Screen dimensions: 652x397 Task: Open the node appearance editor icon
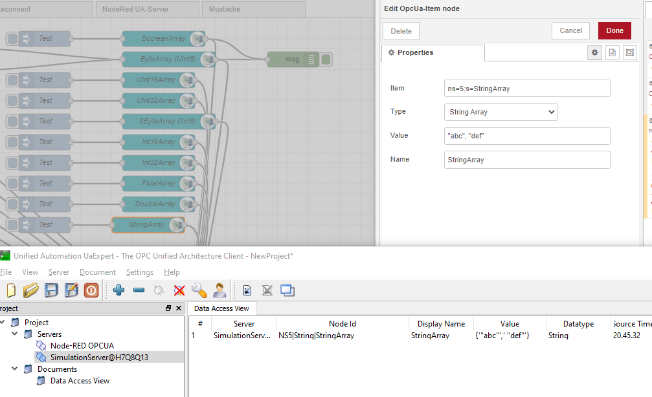pos(629,52)
